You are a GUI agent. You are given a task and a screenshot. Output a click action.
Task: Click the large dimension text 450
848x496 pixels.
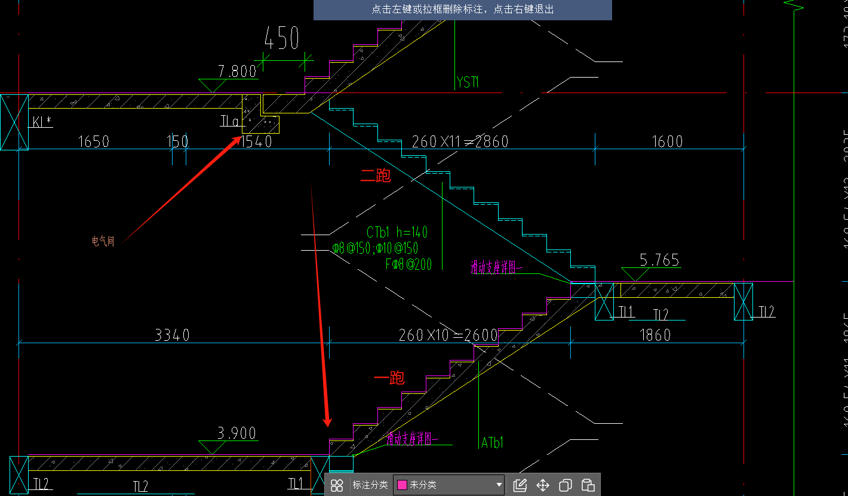282,39
